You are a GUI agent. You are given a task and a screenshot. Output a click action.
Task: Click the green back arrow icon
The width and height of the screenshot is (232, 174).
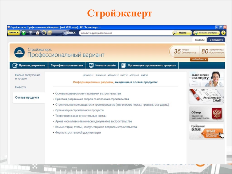click(x=23, y=33)
